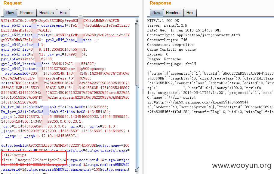Click the 'Request' panel heading

(13, 3)
